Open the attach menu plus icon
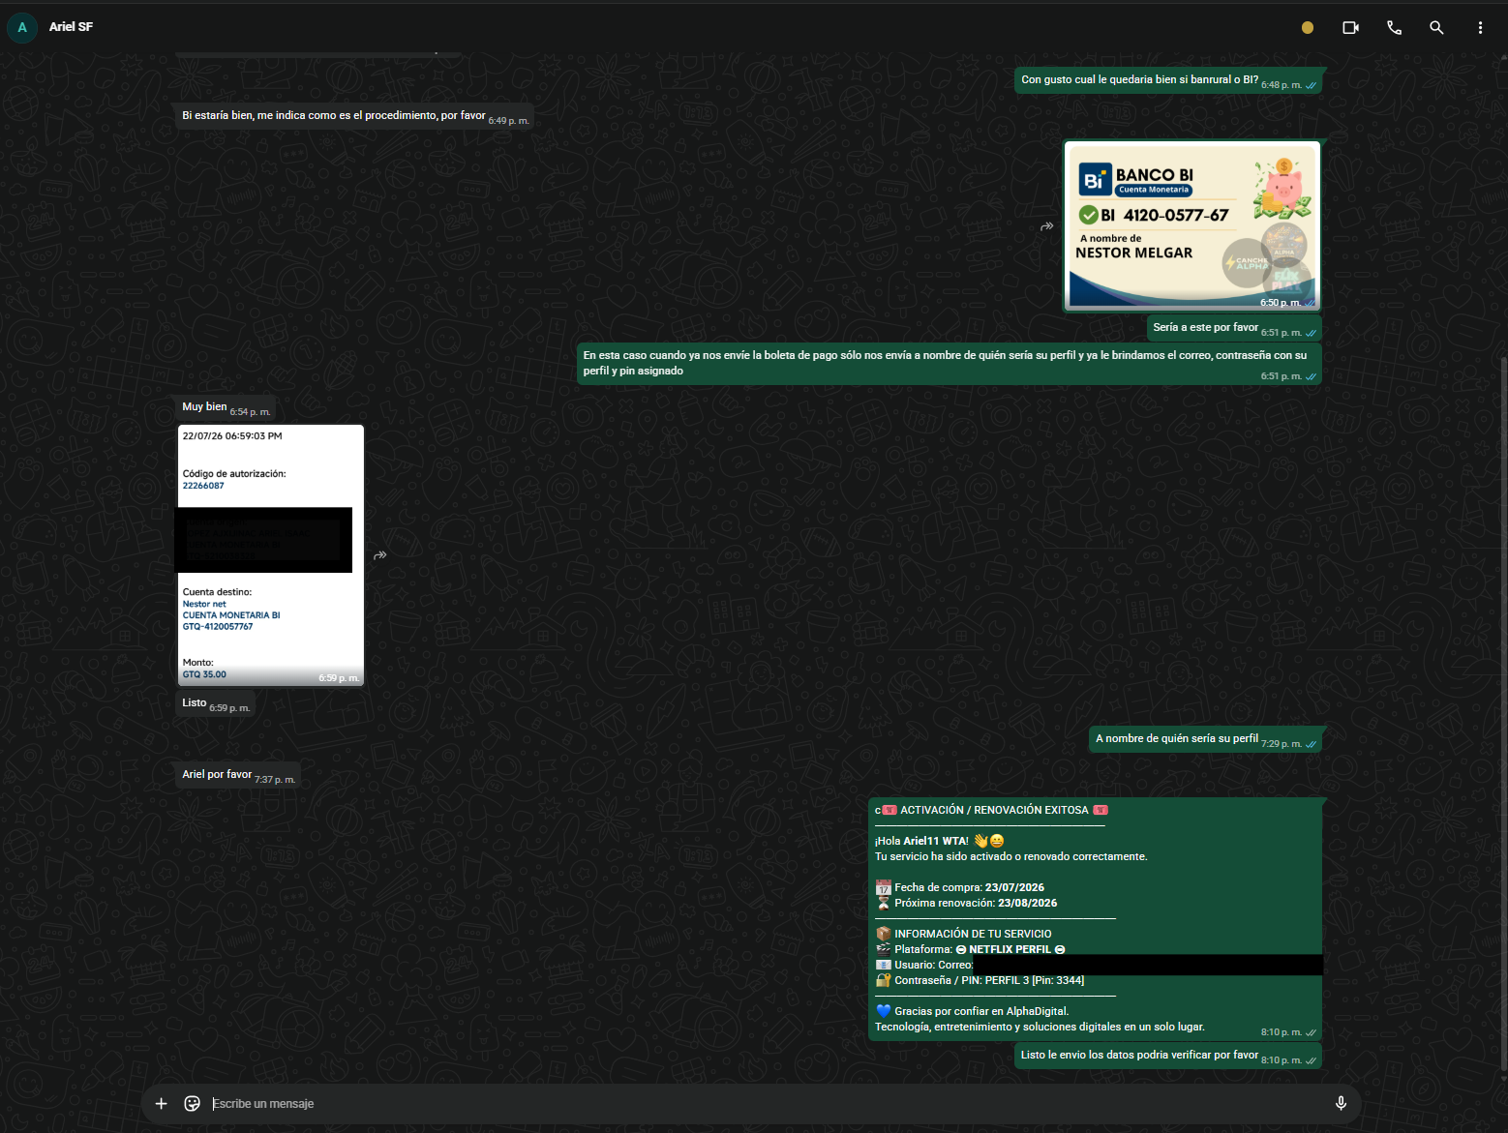1508x1133 pixels. (162, 1103)
